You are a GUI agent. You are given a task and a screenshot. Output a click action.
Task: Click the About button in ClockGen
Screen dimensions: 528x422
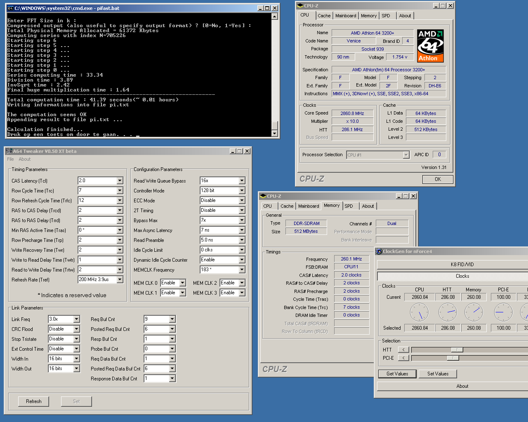pos(462,386)
